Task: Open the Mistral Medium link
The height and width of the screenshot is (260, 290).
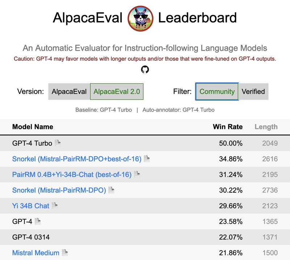Action: click(36, 253)
